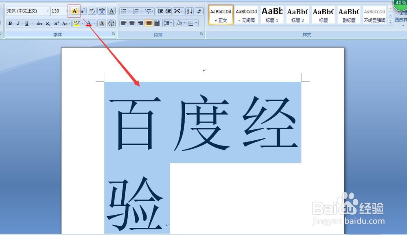Screen dimensions: 407x235
Task: Click the Shrink Font icon
Action: click(82, 11)
